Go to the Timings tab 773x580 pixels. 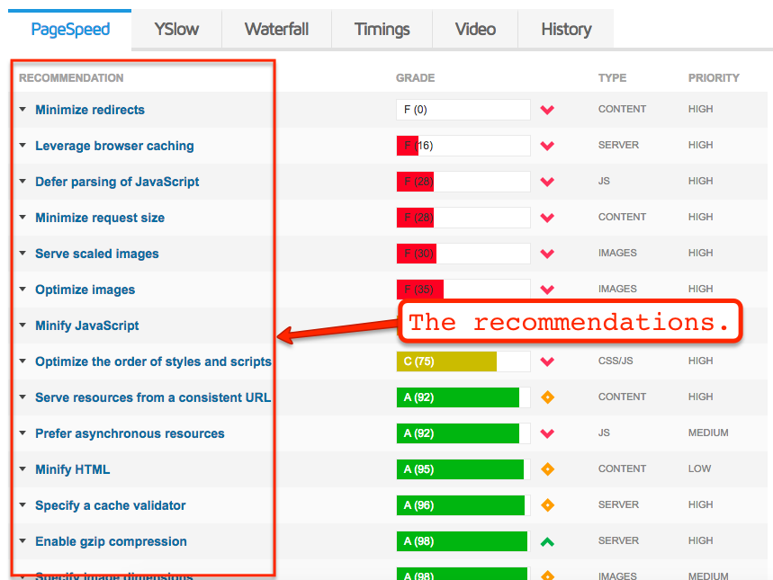[382, 29]
